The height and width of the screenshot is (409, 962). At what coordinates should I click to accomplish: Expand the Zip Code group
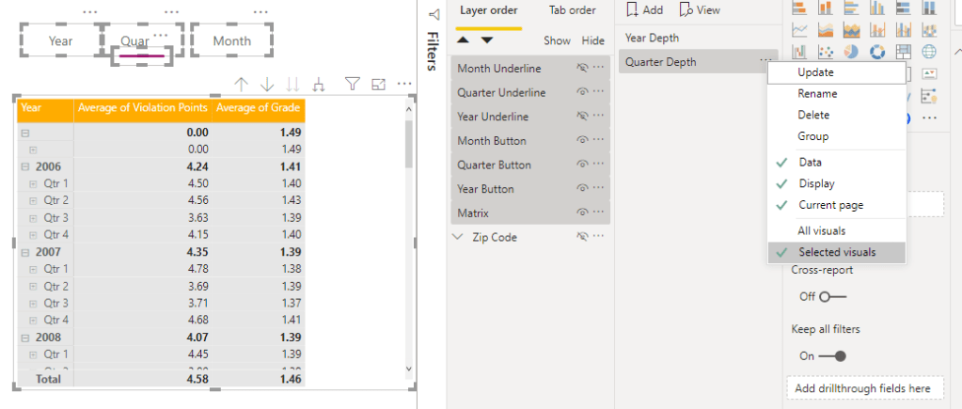(459, 238)
